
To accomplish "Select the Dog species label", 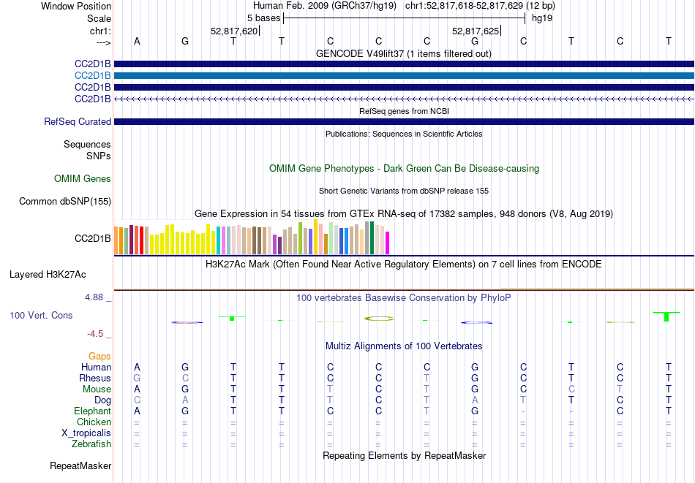I will pos(103,400).
